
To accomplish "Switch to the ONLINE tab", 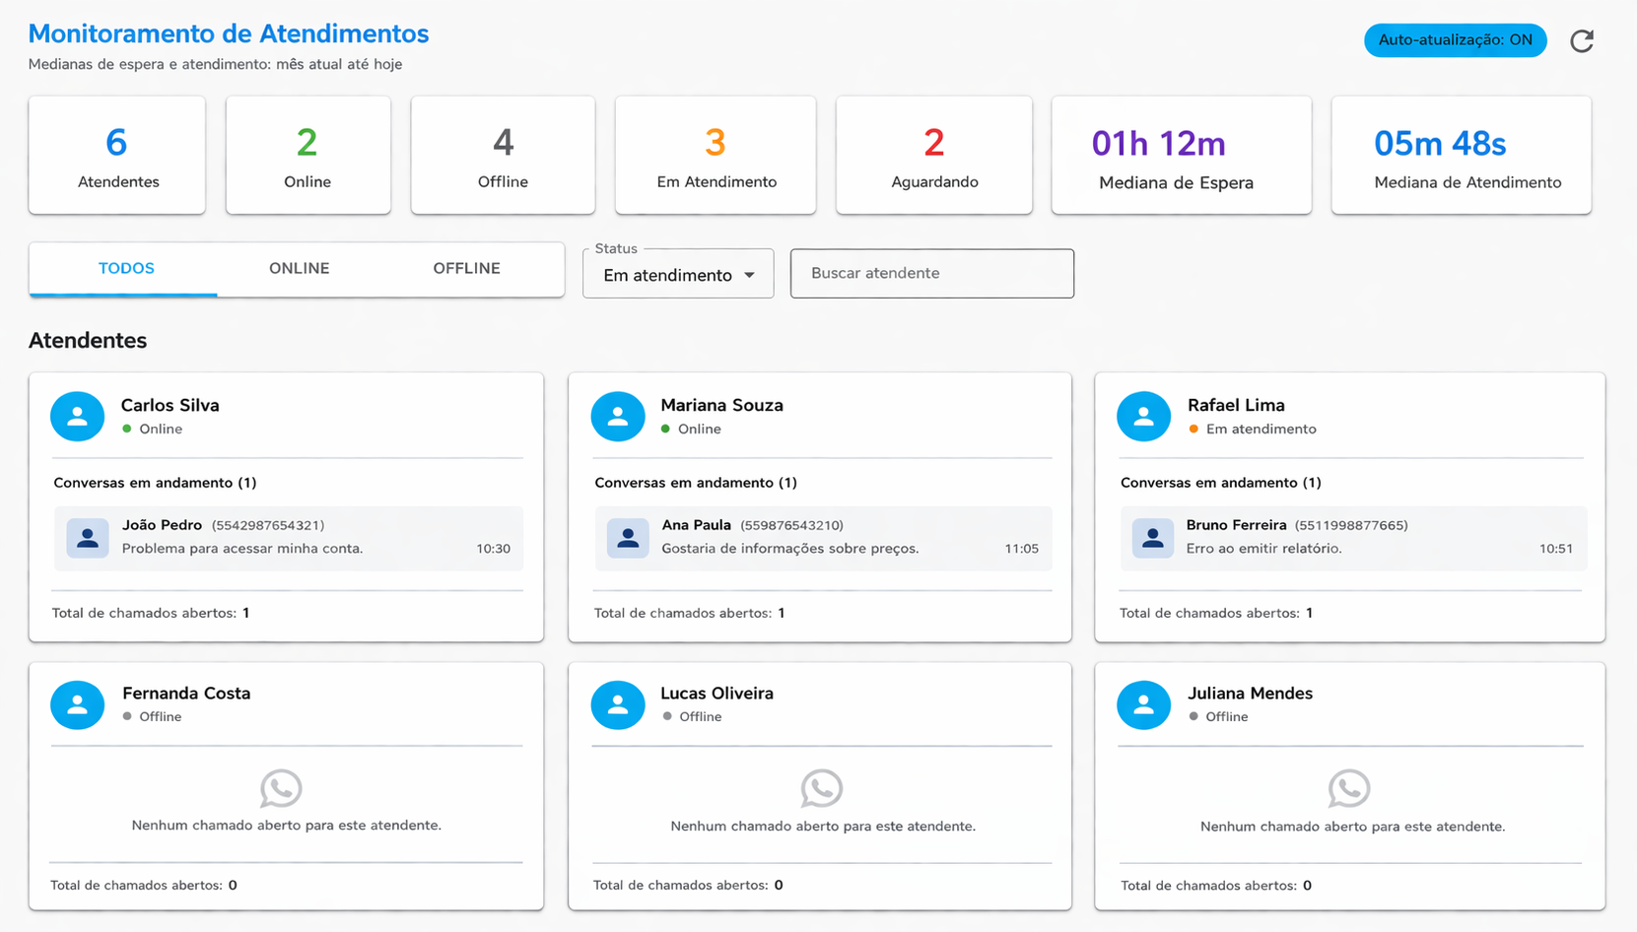I will [x=299, y=268].
